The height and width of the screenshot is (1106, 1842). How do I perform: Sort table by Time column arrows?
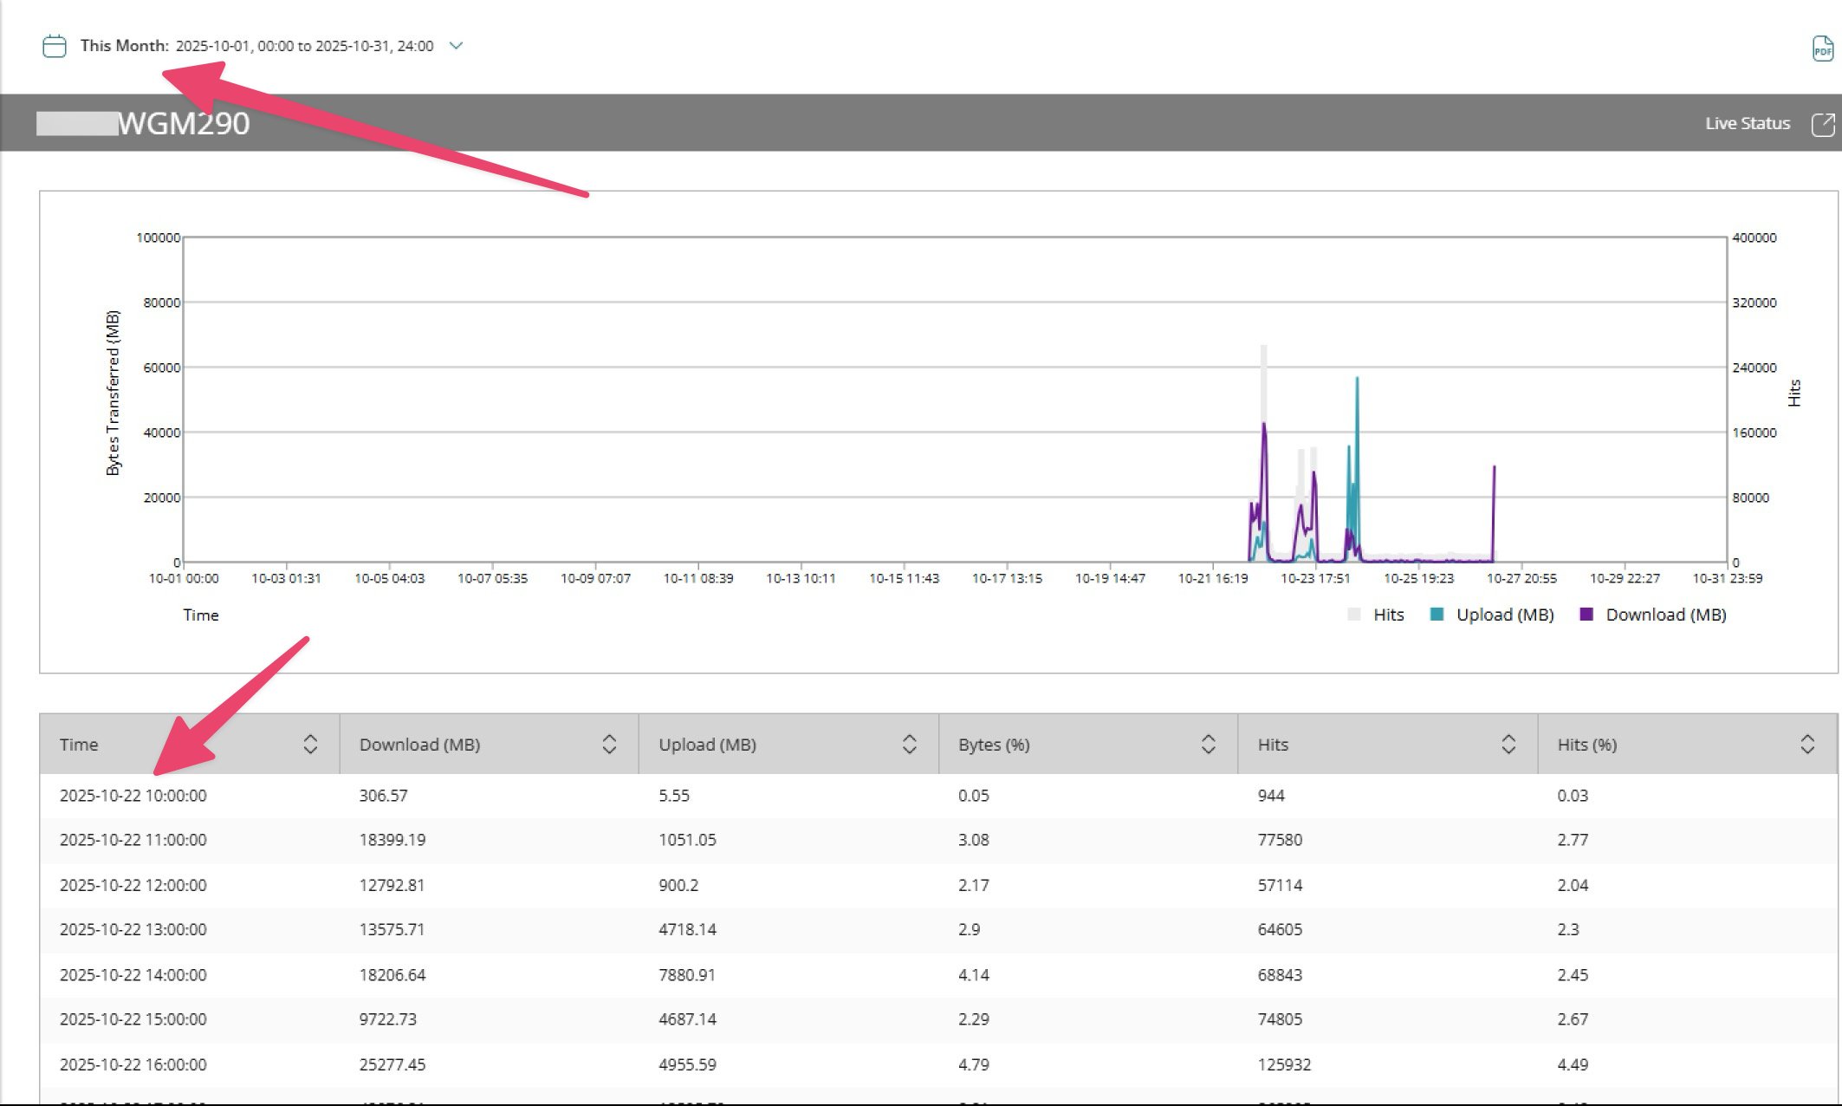[310, 745]
